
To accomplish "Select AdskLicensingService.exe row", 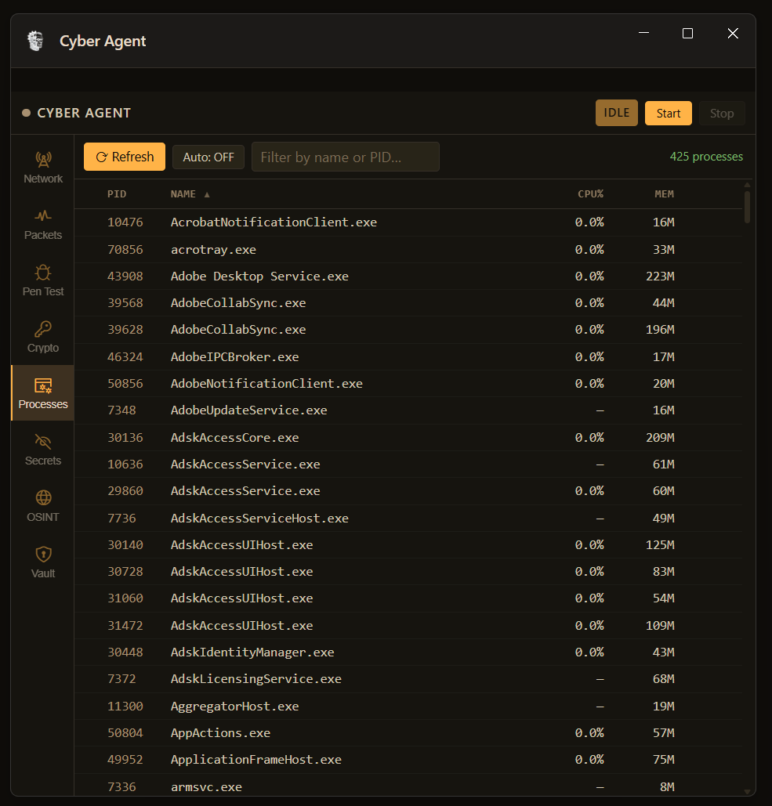I will coord(408,680).
